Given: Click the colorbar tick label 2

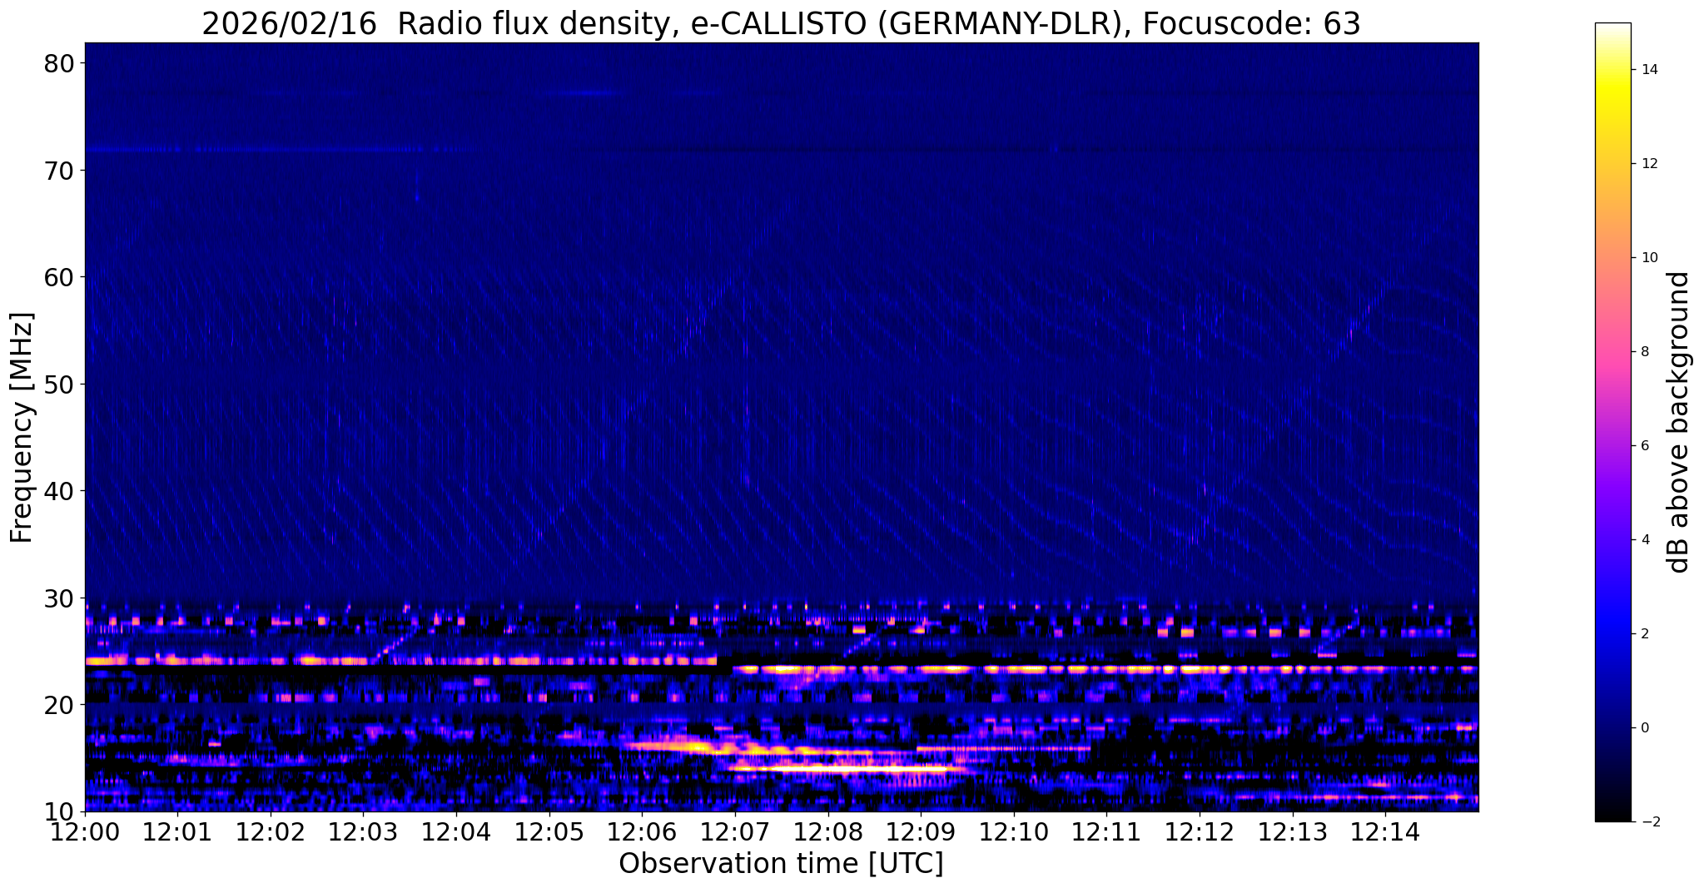Looking at the screenshot, I should click(x=1643, y=634).
